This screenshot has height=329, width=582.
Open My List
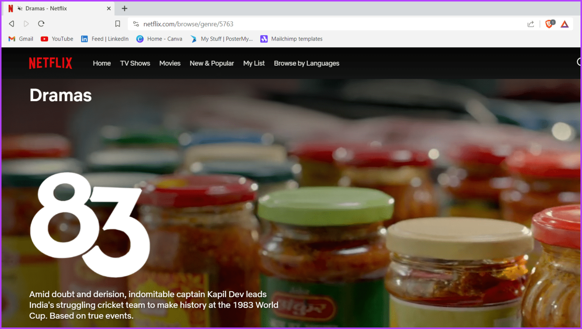click(254, 63)
